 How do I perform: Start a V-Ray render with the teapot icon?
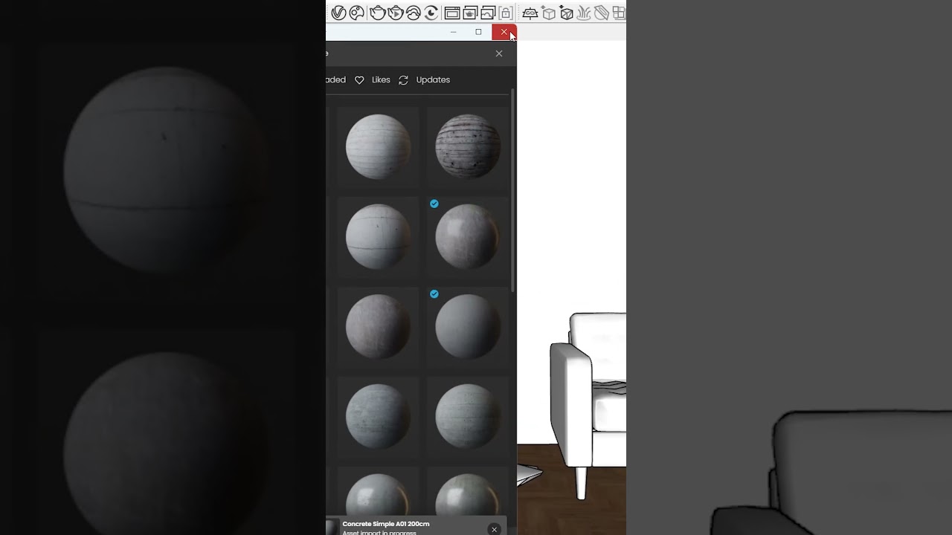coord(378,13)
